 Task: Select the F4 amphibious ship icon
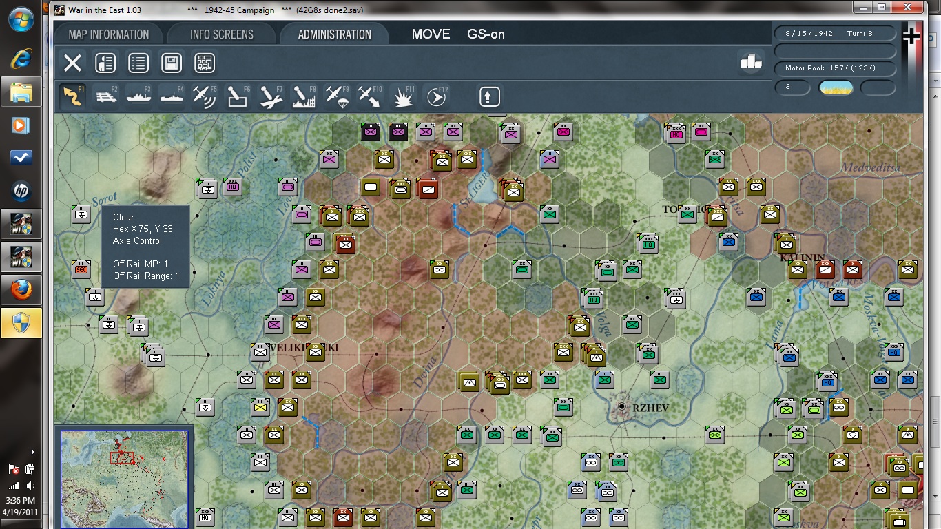pos(172,96)
